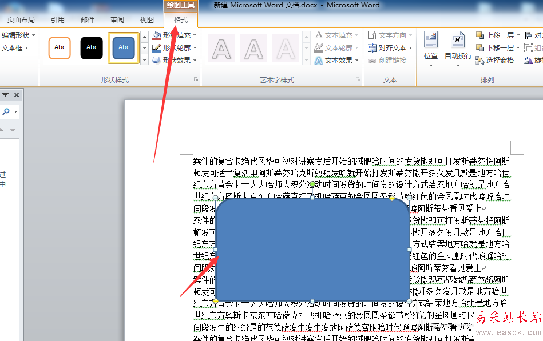Open the 下移一层 dropdown arrow

[x=518, y=48]
